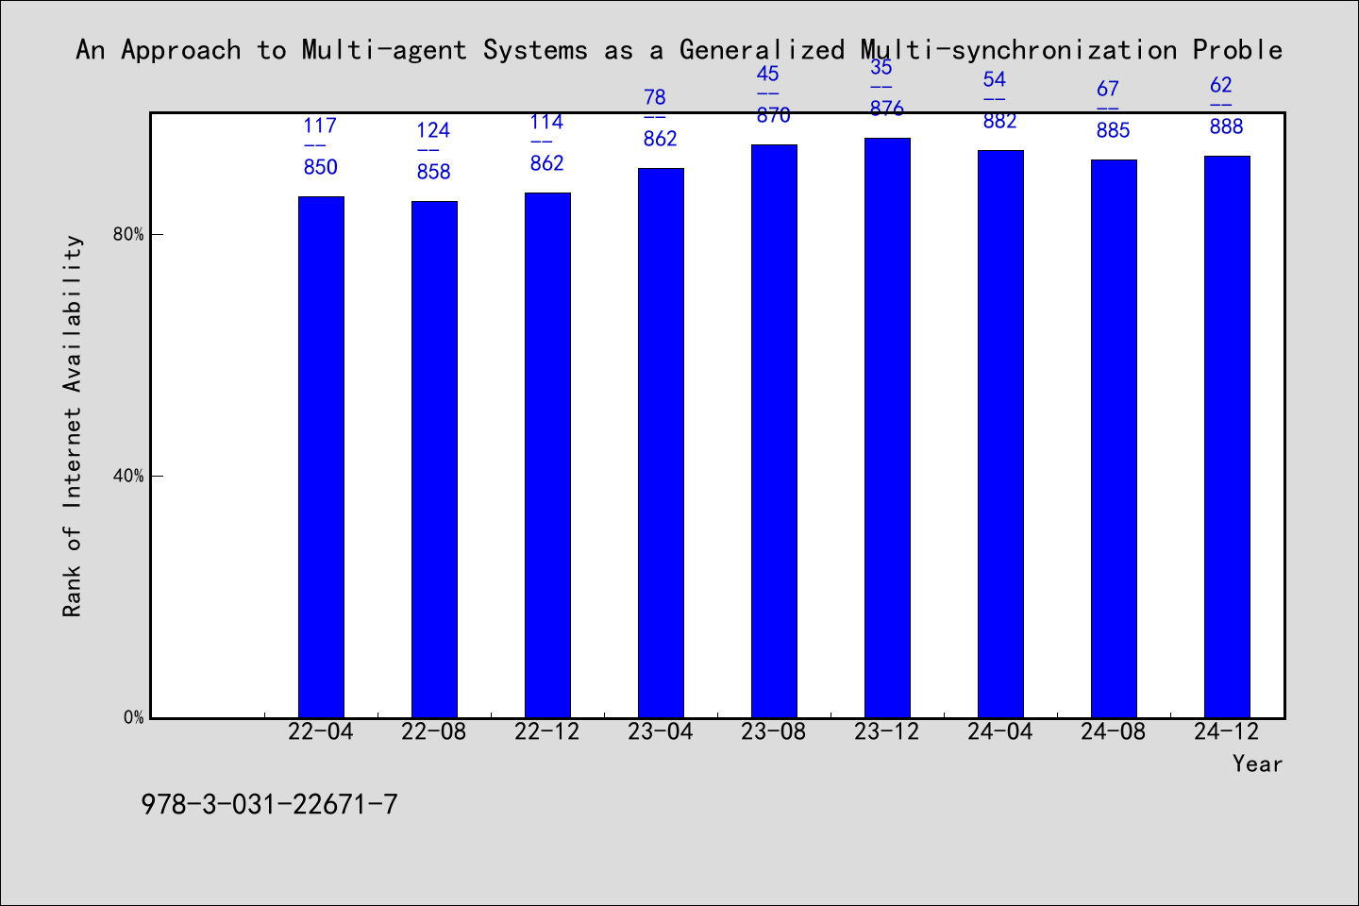
Task: Select the blue bar for 24-08
Action: (x=1114, y=439)
